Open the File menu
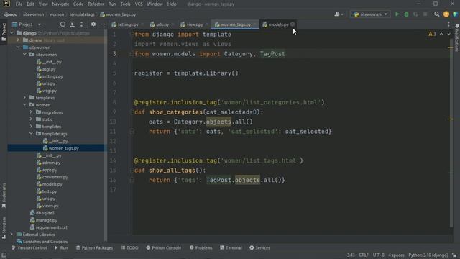 (x=19, y=4)
